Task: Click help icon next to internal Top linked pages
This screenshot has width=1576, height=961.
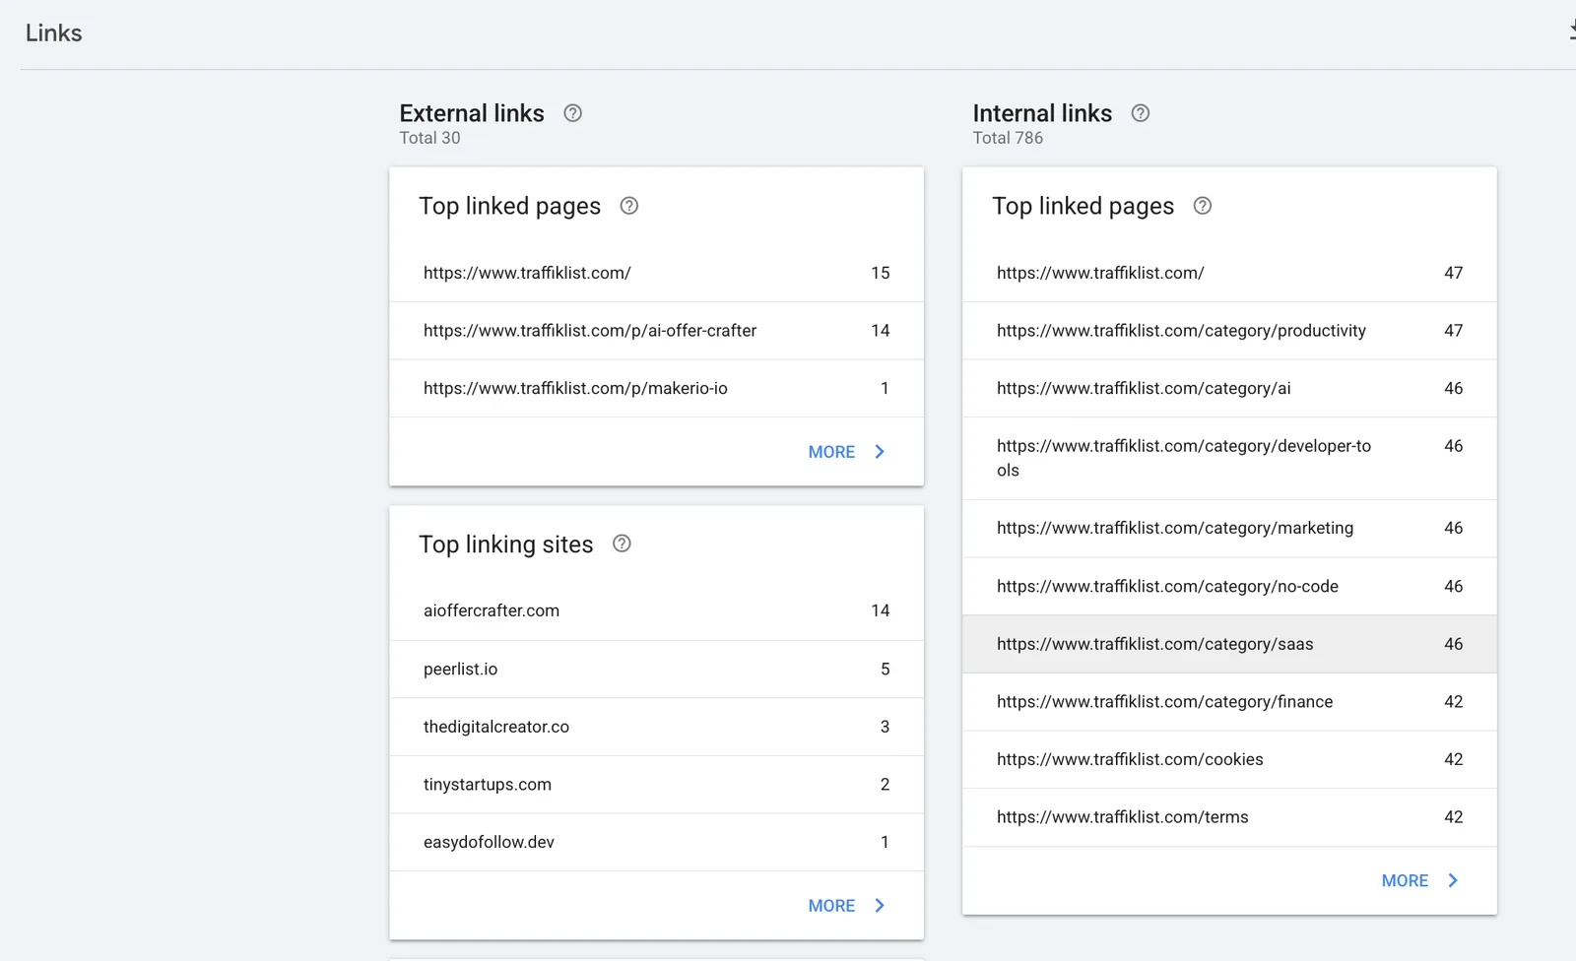Action: pos(1202,206)
